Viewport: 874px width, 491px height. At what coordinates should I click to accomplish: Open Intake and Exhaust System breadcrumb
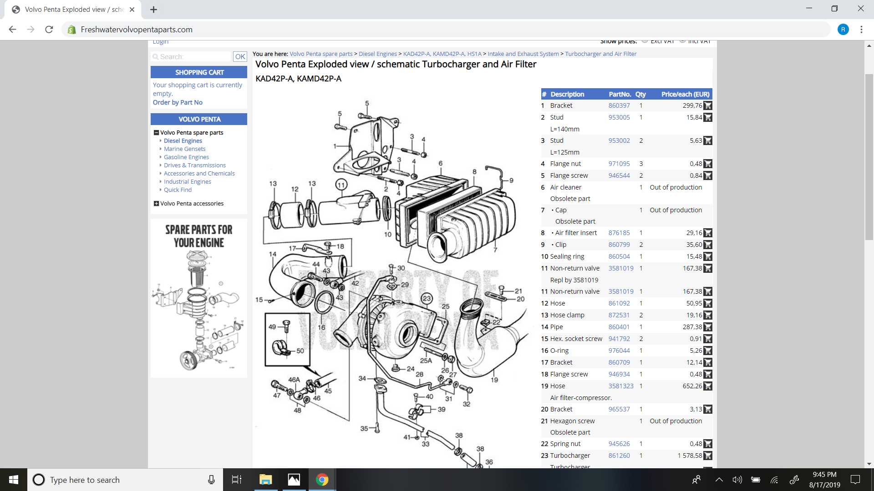click(x=523, y=54)
